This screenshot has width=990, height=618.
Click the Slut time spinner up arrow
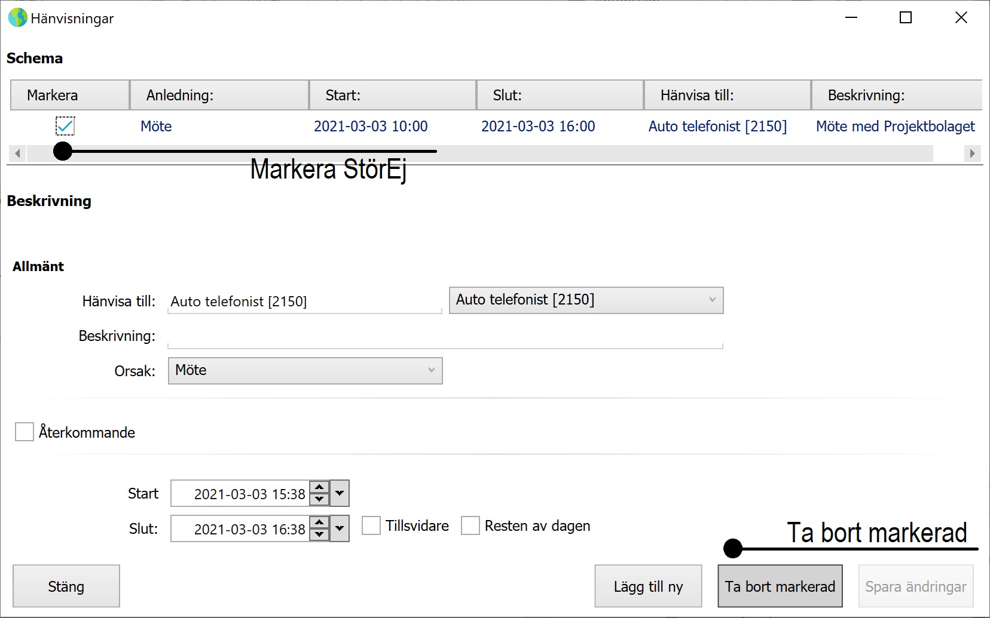319,522
